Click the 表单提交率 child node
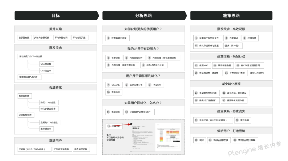The width and height of the screenshot is (288, 161). click(x=46, y=129)
